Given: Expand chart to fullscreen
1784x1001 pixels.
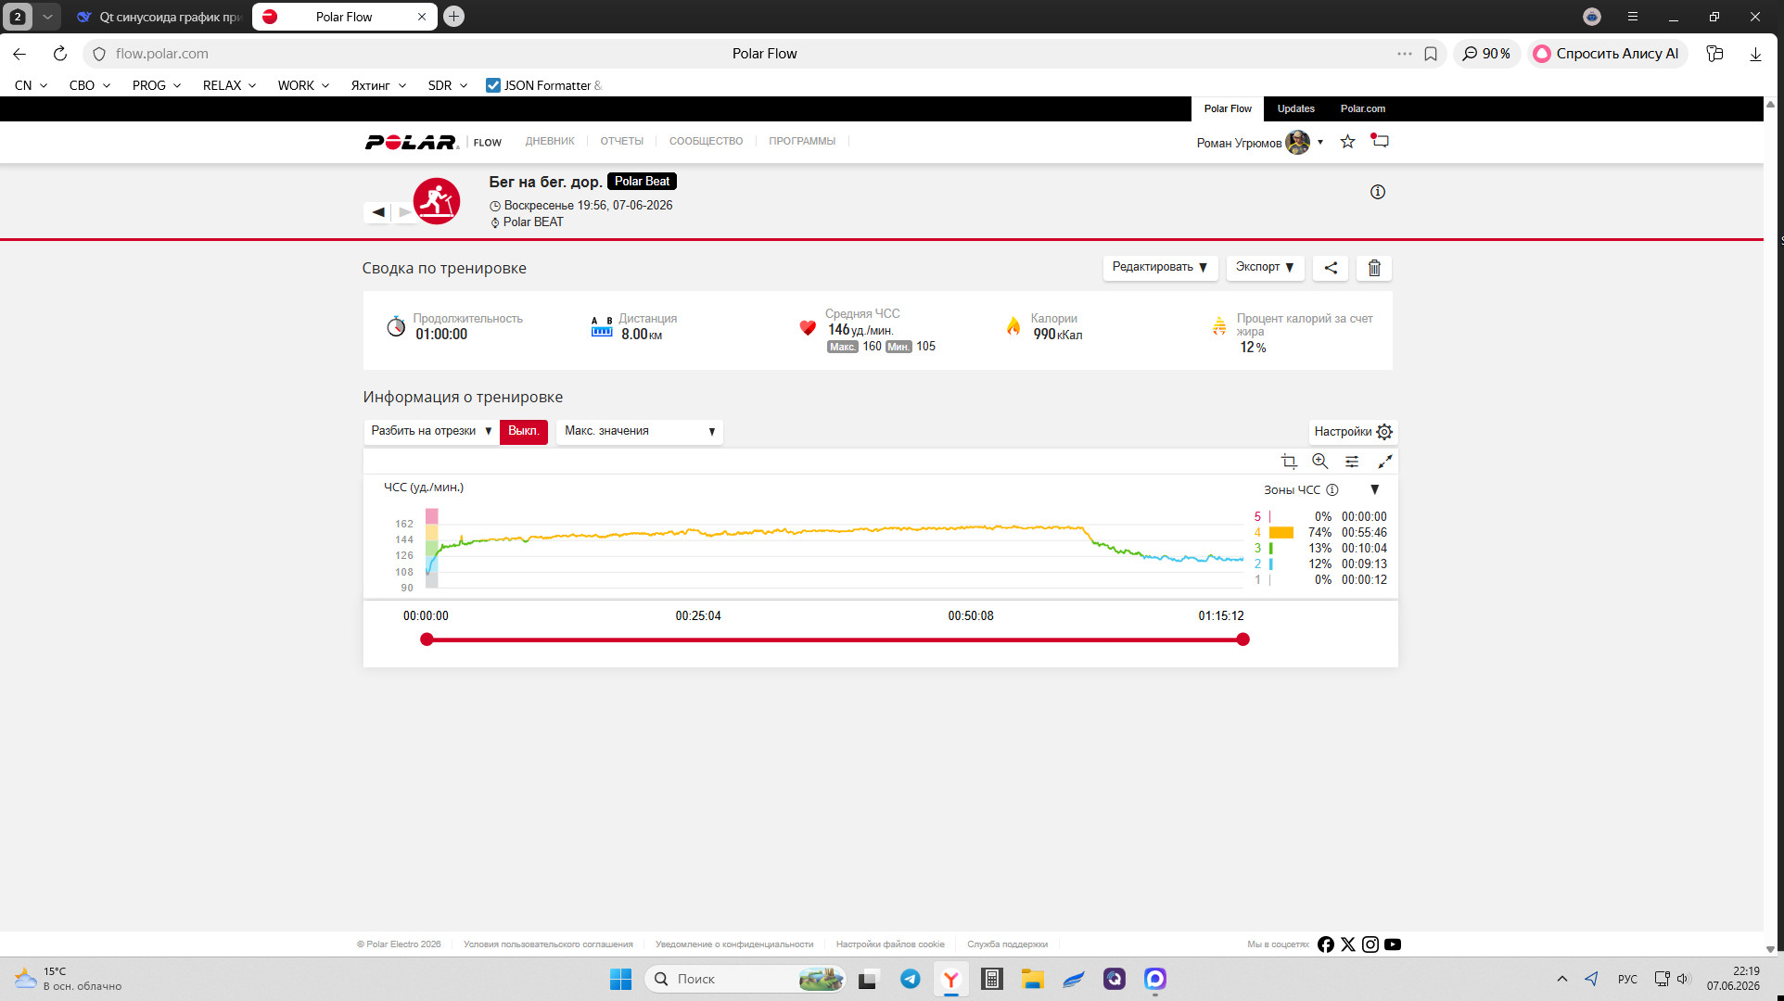Looking at the screenshot, I should click(1385, 462).
